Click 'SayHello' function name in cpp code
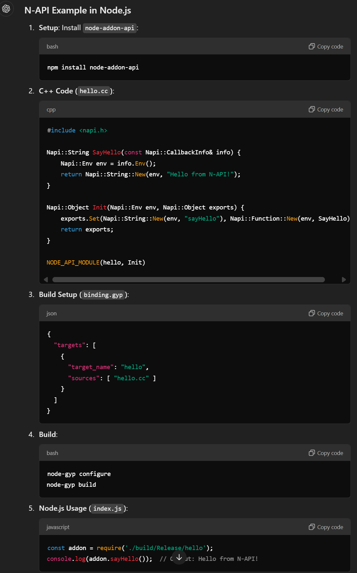Viewport: 357px width, 573px height. [x=106, y=152]
